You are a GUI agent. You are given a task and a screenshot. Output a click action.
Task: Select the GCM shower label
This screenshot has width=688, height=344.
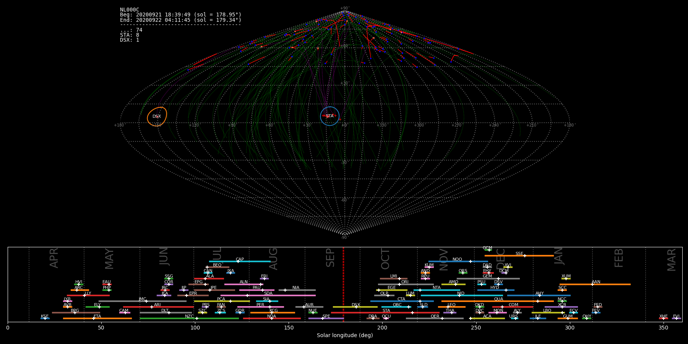487,248
